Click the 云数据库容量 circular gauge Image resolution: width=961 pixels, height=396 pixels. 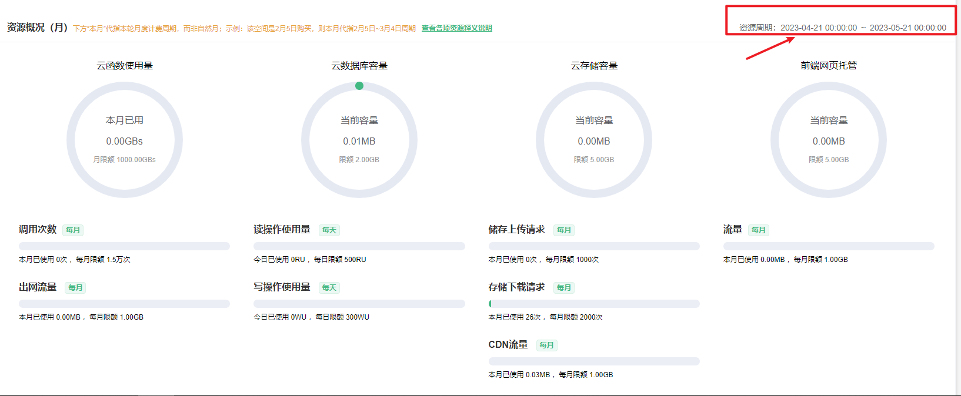click(x=359, y=140)
